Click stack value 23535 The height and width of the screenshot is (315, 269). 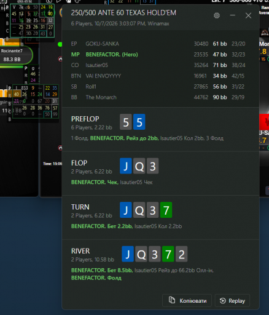point(201,54)
